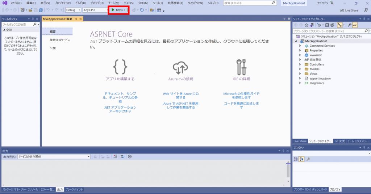The image size is (371, 194).
Task: Select appsettings.json in Solution Explorer
Action: (320, 79)
